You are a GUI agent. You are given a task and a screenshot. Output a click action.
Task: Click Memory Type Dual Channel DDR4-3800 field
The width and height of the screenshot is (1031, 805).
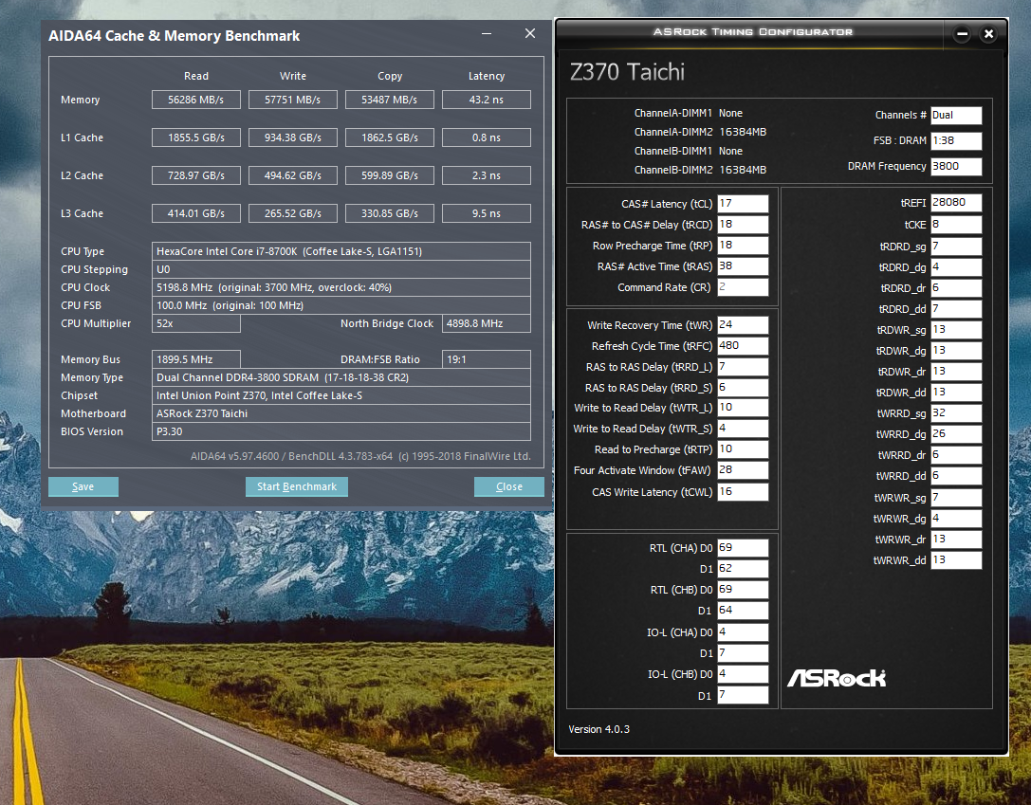pyautogui.click(x=341, y=377)
